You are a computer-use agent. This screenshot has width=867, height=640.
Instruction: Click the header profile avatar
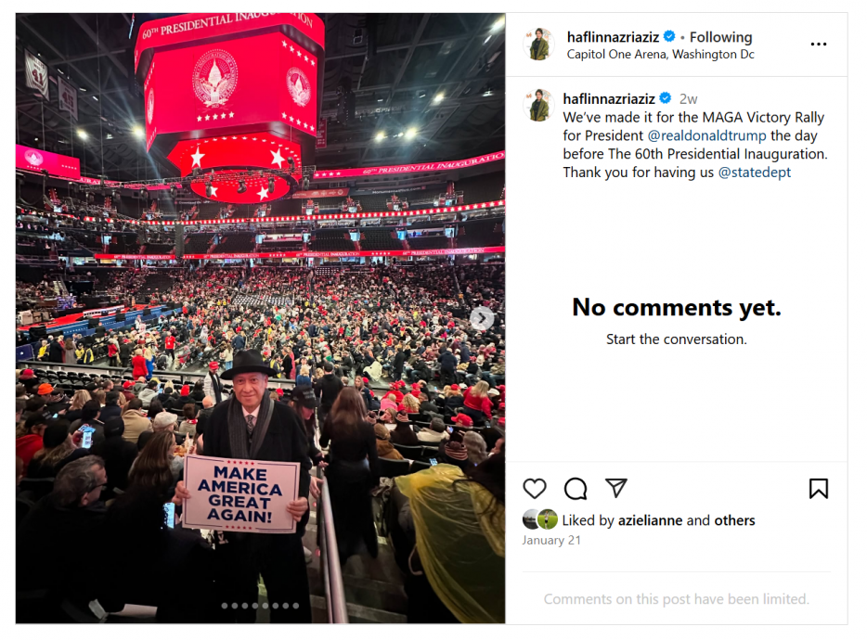tap(539, 44)
